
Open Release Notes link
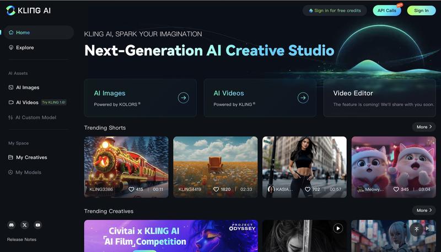coord(21,240)
